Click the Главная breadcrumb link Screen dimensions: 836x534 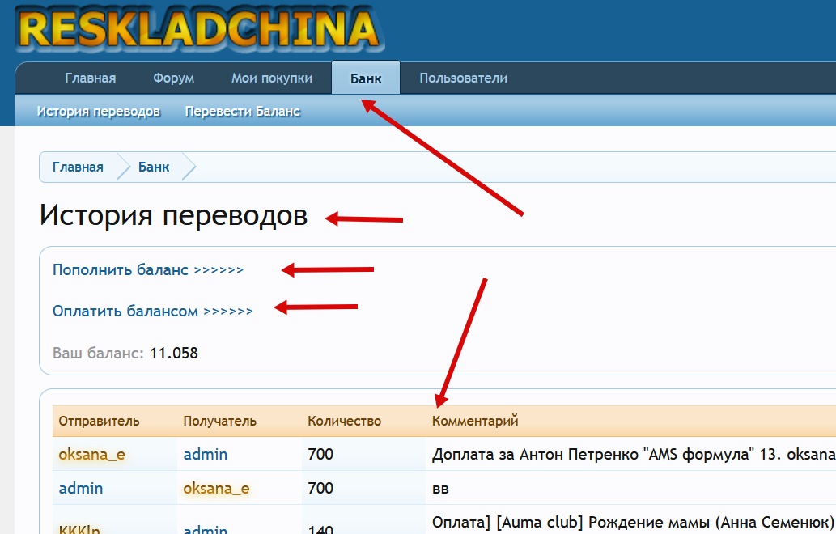click(78, 167)
